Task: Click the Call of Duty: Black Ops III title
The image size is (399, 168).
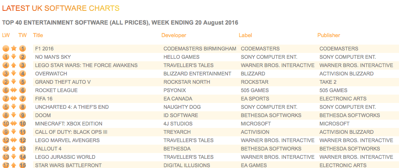Action: 71,132
